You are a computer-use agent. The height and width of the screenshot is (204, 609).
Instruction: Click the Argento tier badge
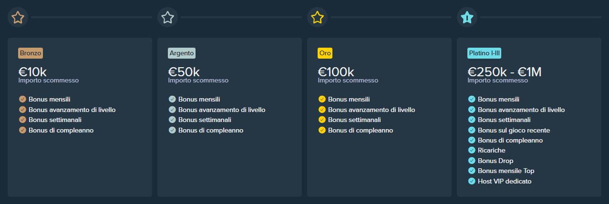pyautogui.click(x=181, y=53)
